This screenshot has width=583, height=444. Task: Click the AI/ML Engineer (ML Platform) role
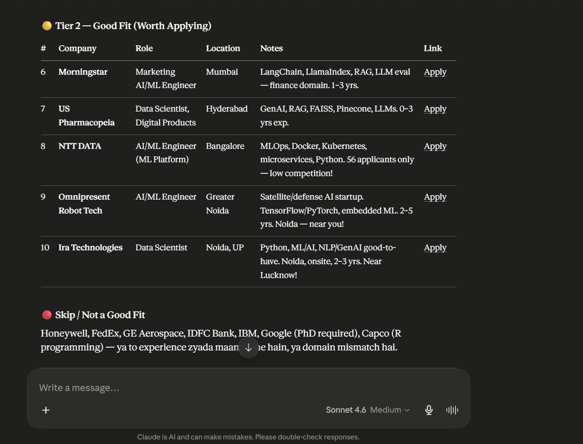(166, 153)
